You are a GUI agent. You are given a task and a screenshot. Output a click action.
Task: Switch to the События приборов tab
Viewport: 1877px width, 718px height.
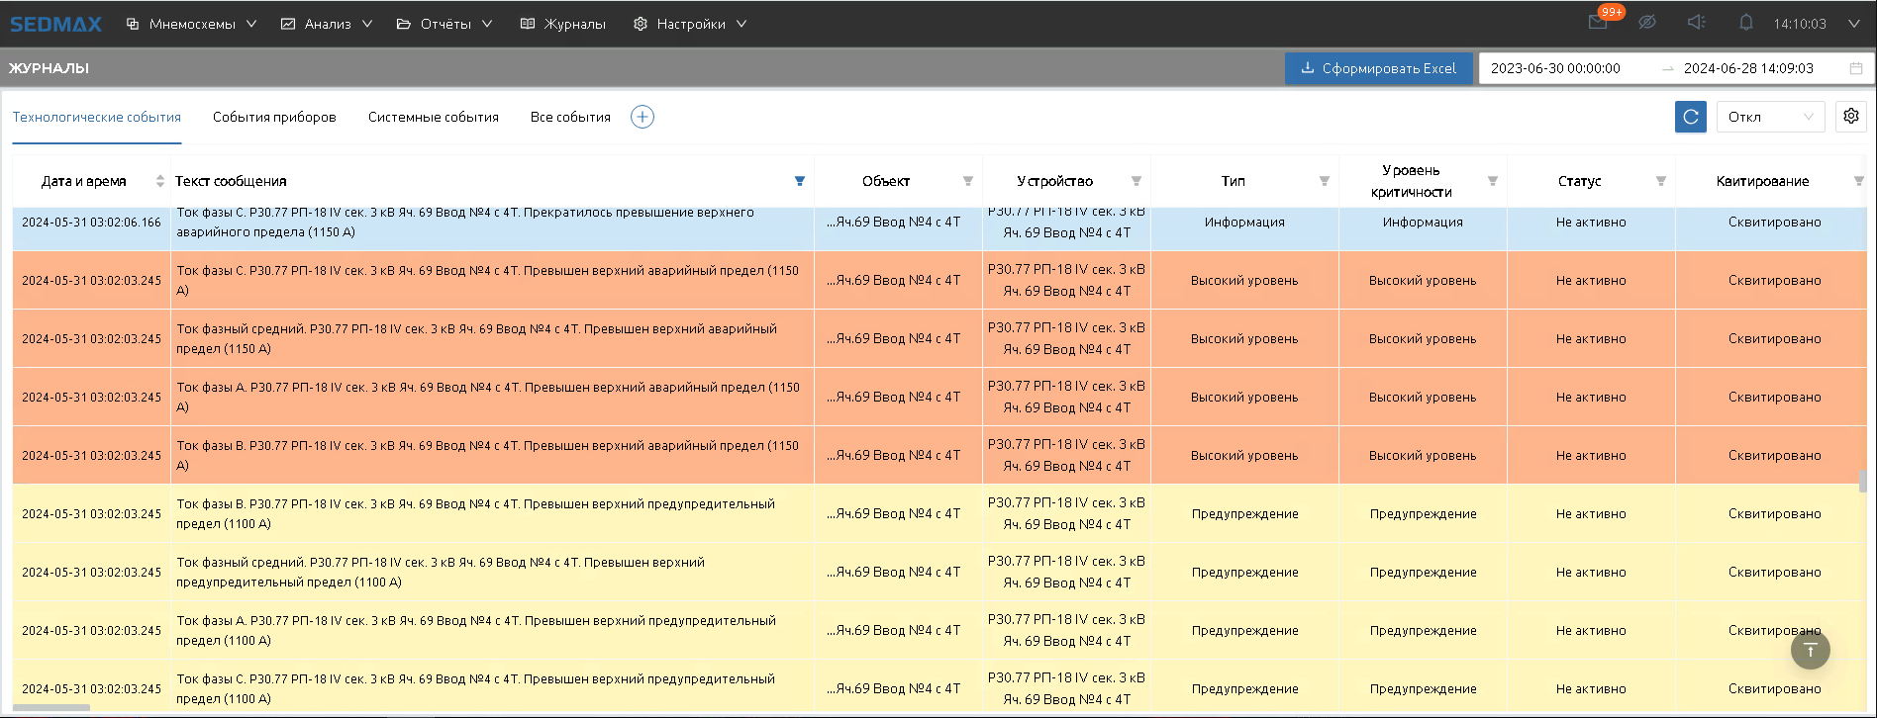[x=274, y=117]
